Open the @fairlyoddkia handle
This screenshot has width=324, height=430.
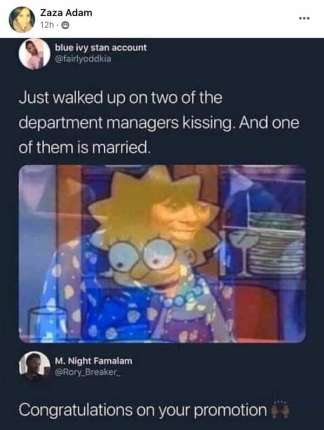tap(83, 59)
